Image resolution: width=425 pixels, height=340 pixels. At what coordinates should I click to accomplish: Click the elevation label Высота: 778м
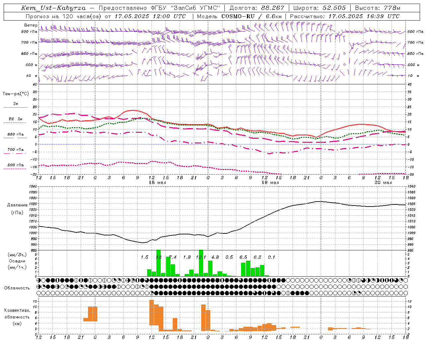click(378, 8)
